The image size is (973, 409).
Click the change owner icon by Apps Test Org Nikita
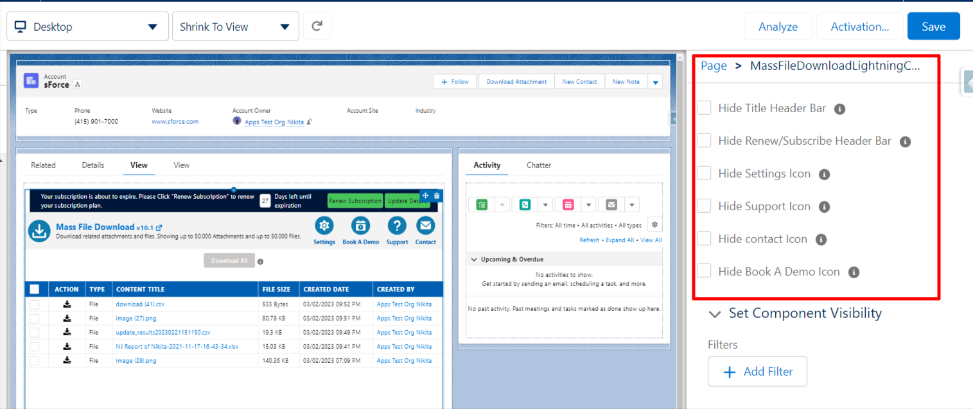(x=310, y=122)
